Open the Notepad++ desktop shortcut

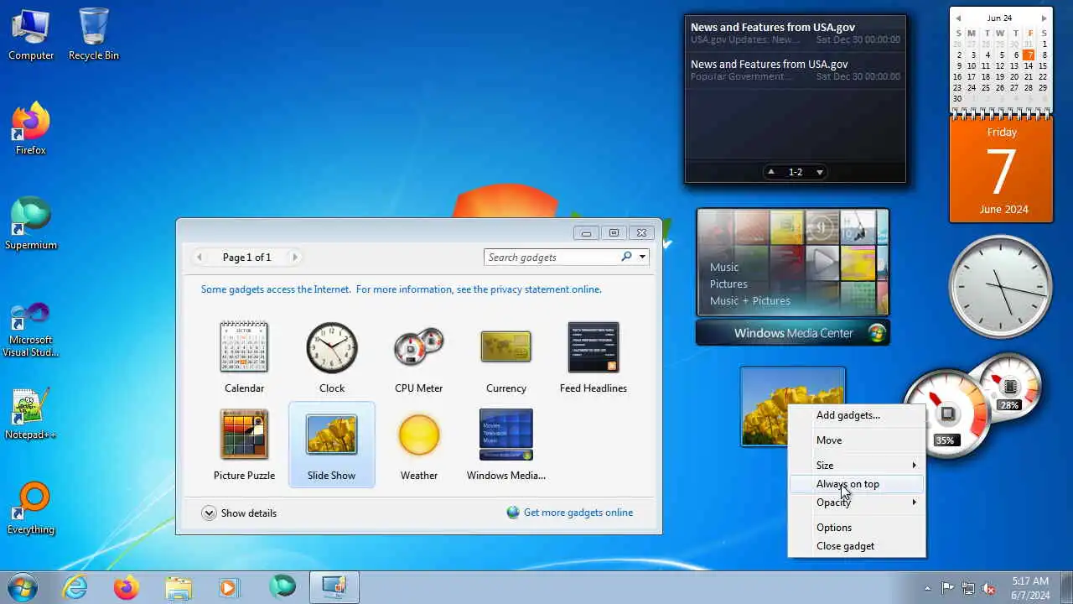31,414
